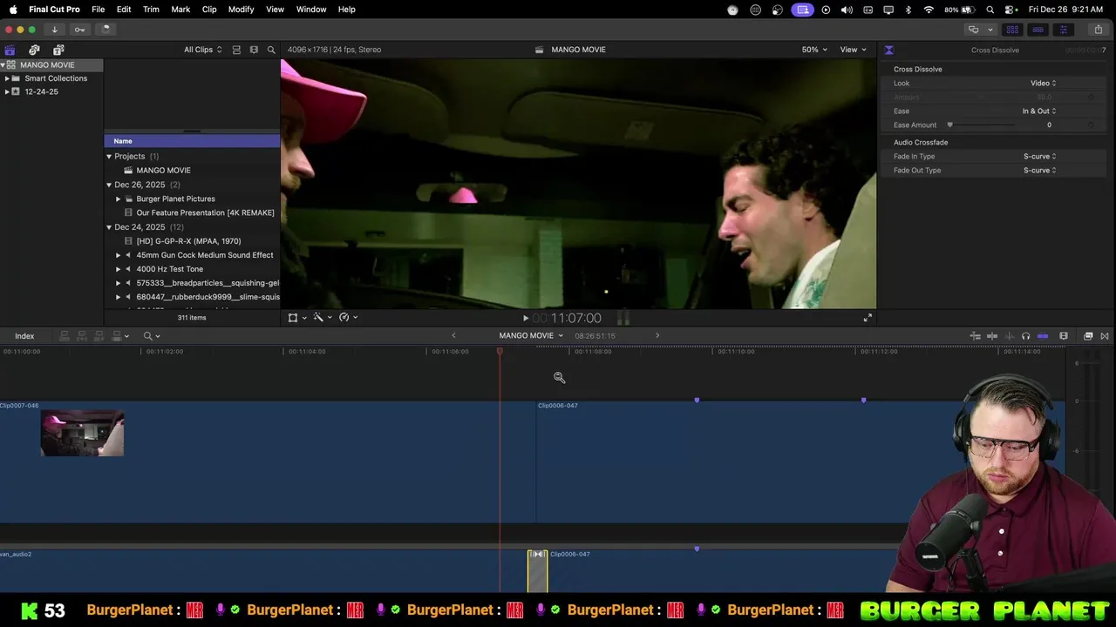Toggle the Inspector panel visibility button
This screenshot has width=1116, height=627.
pos(1063,30)
